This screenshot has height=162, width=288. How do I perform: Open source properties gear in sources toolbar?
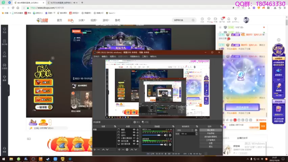click(127, 149)
